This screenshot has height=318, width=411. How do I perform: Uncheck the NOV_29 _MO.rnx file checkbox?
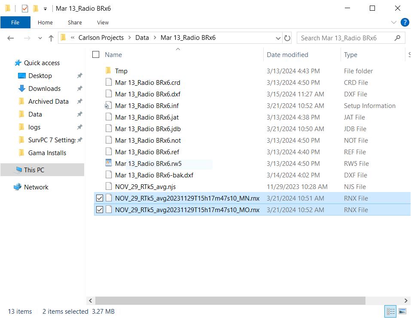[100, 210]
